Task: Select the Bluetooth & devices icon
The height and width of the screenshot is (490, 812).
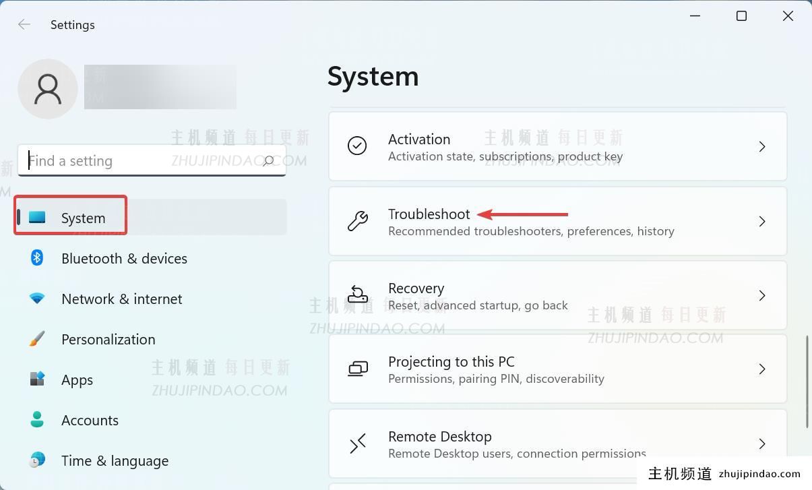Action: pos(37,258)
